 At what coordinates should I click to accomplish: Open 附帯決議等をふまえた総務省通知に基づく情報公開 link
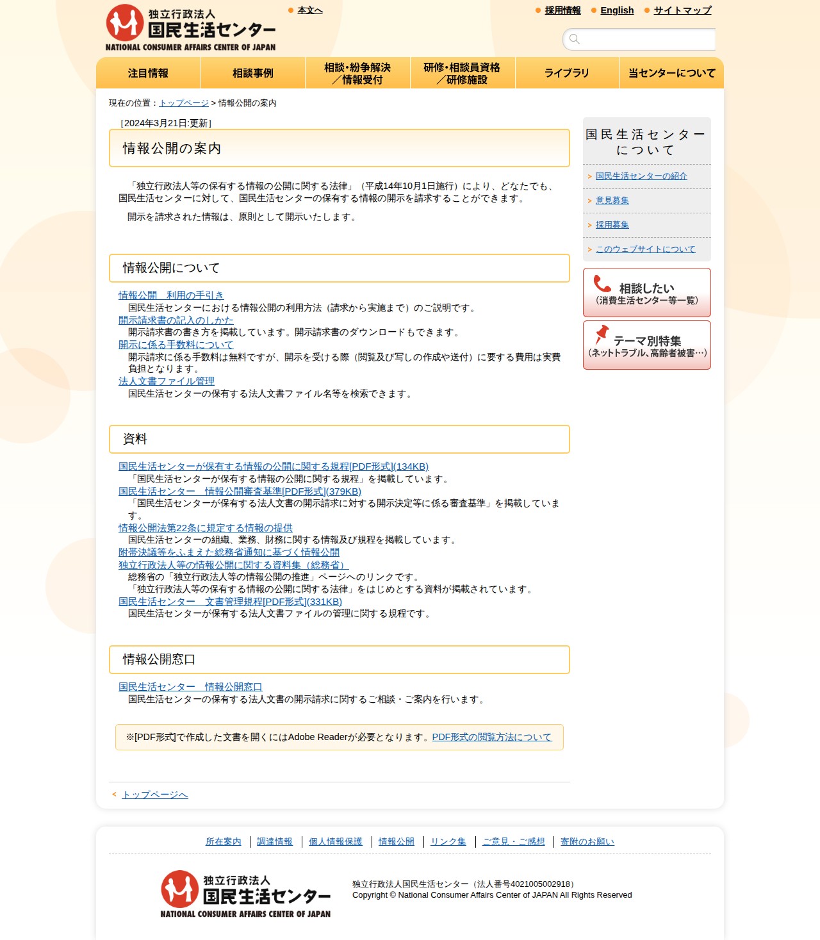(x=229, y=552)
